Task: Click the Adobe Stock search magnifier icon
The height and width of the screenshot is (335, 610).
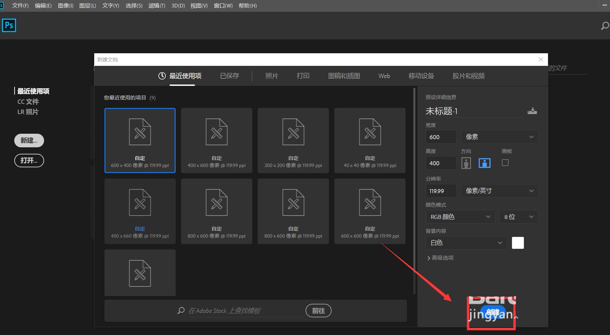Action: [x=181, y=311]
